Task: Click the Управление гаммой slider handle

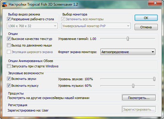Action: pos(128,39)
